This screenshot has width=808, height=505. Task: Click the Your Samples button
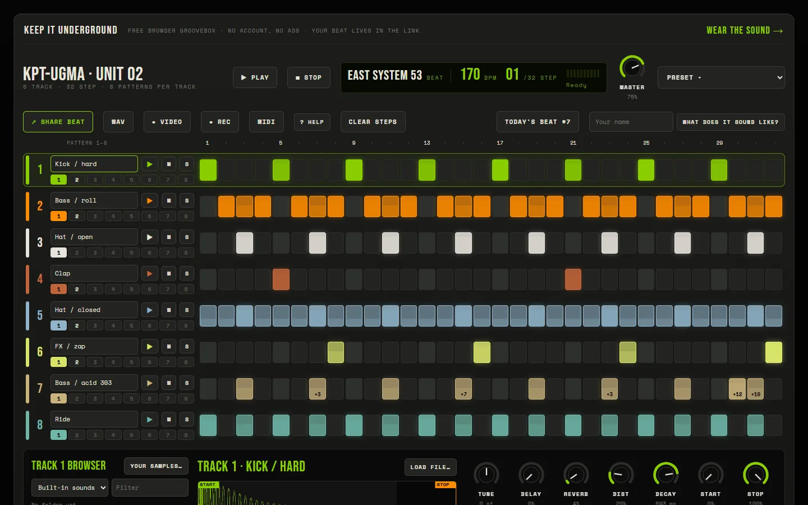(x=156, y=466)
